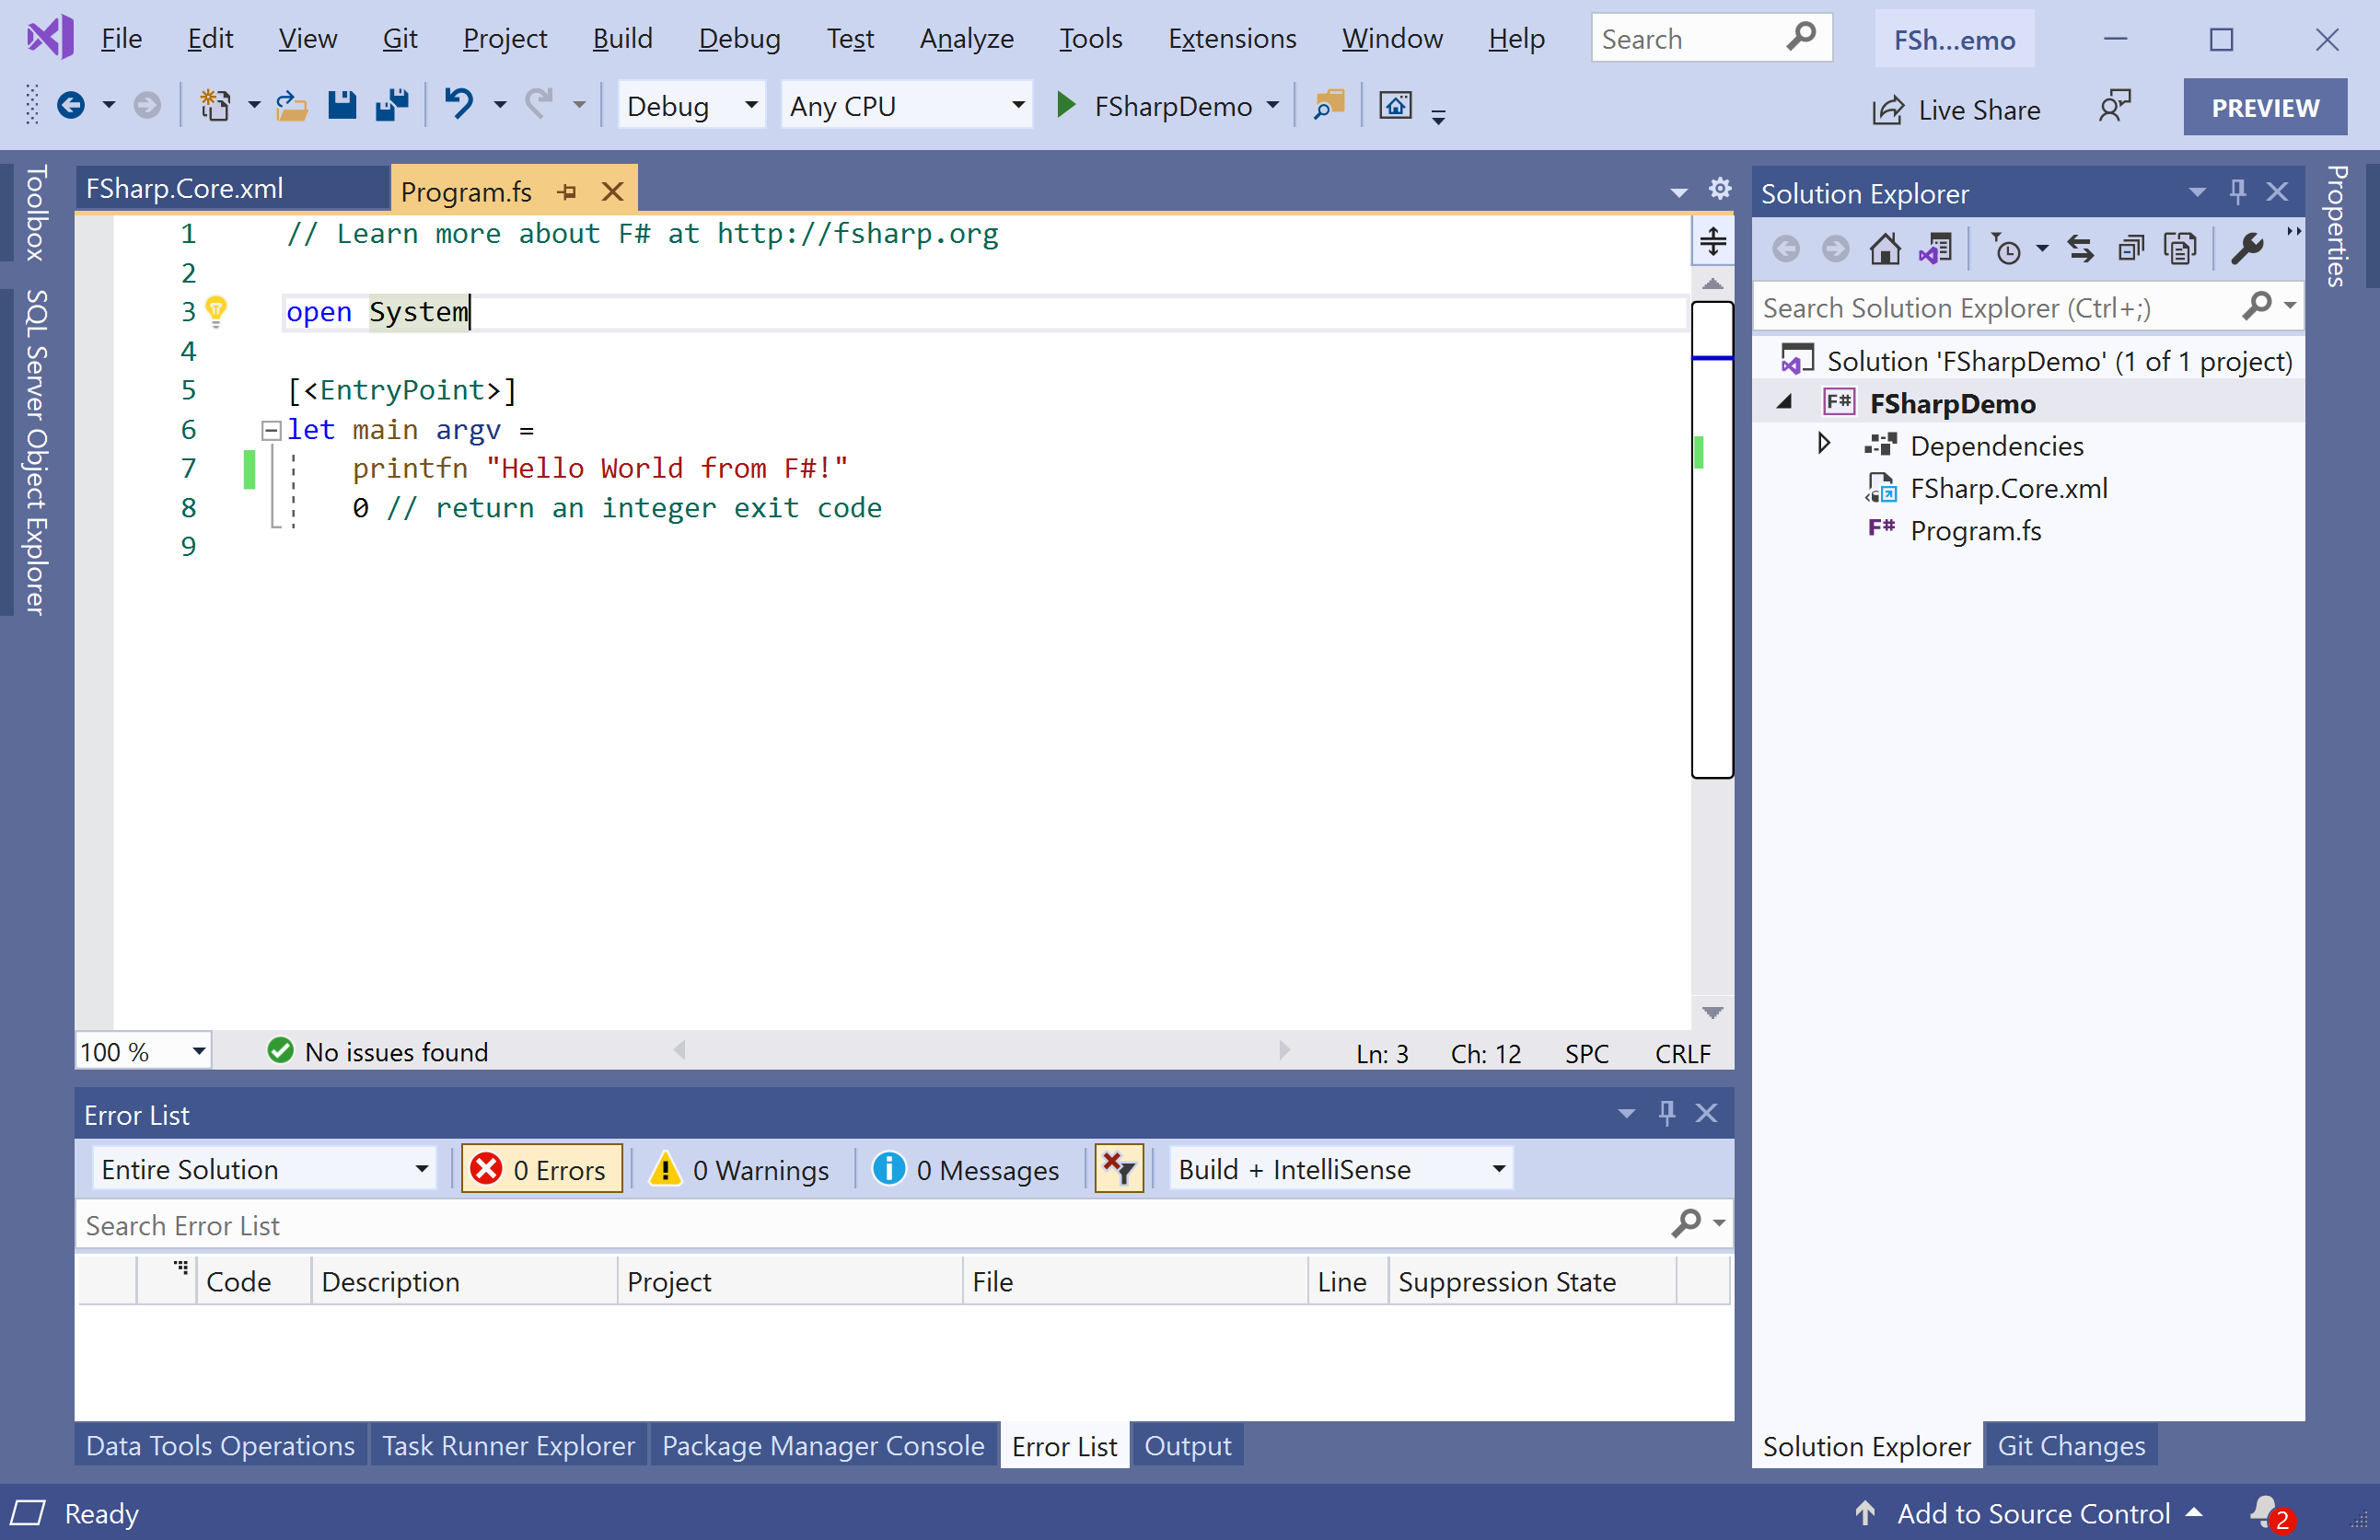Image resolution: width=2380 pixels, height=1540 pixels.
Task: Open the Extensions menu
Action: click(x=1232, y=38)
